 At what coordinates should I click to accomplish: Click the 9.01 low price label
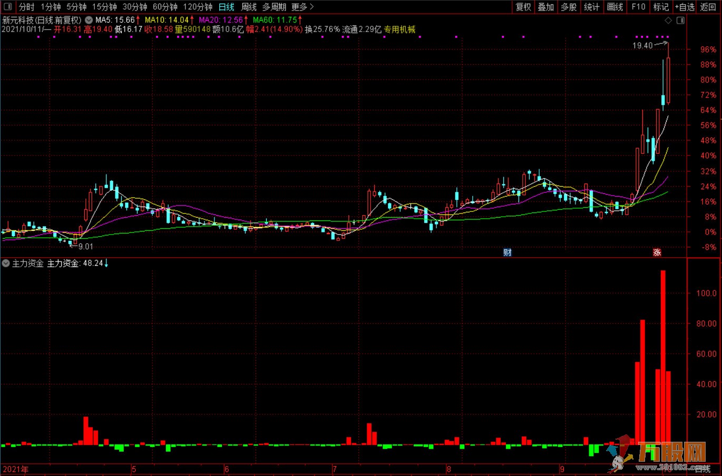(85, 246)
